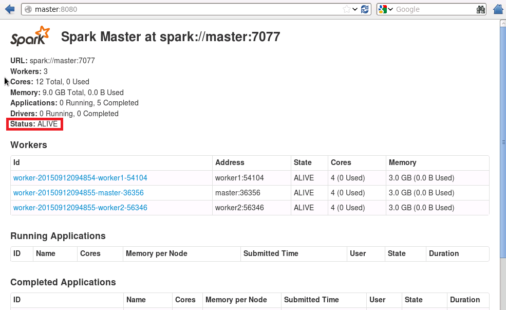Click the Completed Applications heading
This screenshot has width=506, height=310.
pos(63,282)
